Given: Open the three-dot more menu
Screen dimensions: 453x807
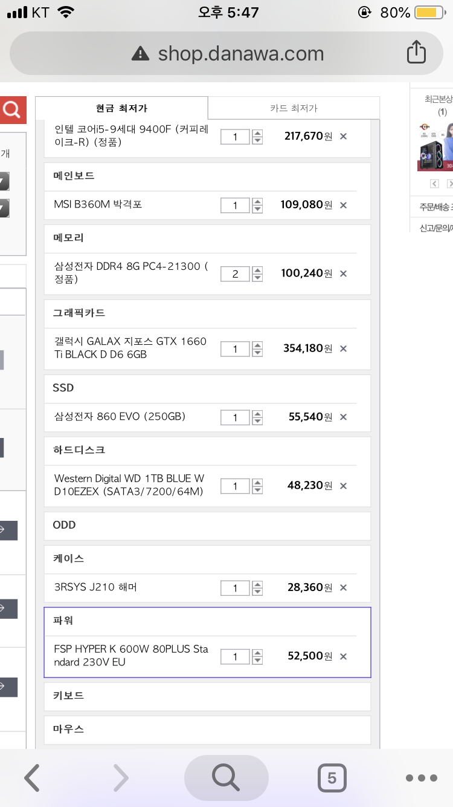Looking at the screenshot, I should (x=421, y=777).
